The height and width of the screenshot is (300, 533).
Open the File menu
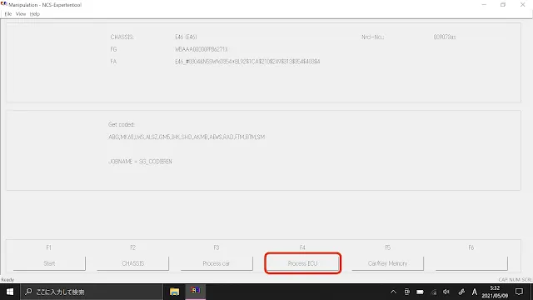point(8,14)
